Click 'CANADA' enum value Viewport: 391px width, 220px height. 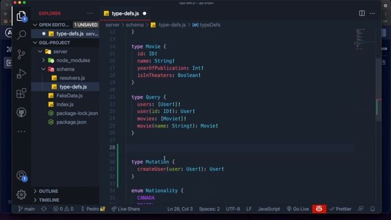point(146,198)
